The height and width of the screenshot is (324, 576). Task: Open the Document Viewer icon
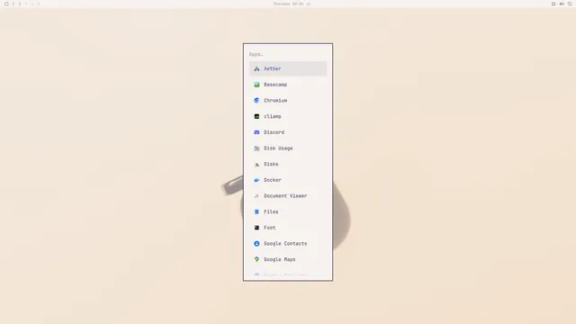256,196
